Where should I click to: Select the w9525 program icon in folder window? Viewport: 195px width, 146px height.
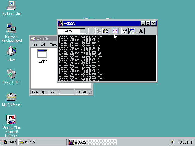click(x=42, y=56)
